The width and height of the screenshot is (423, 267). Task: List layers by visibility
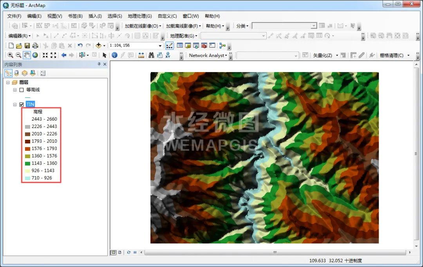[x=25, y=73]
